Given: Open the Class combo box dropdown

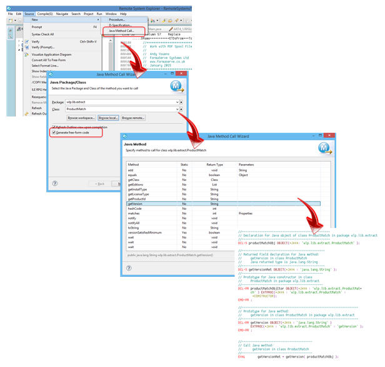Looking at the screenshot, I should point(178,109).
